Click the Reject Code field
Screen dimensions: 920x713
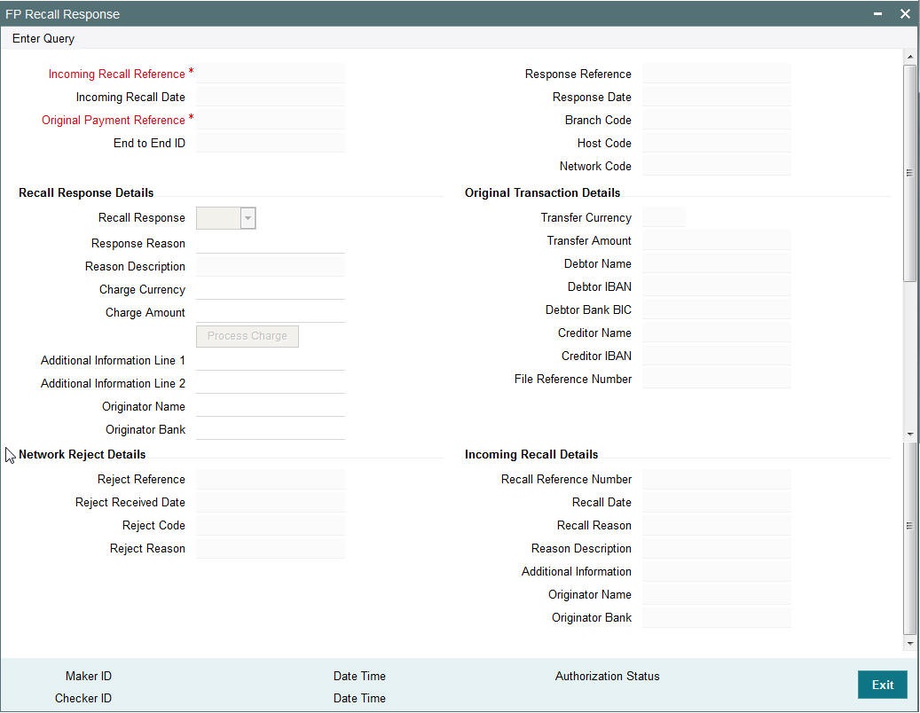271,525
